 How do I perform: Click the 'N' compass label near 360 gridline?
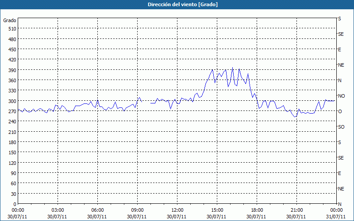[339, 80]
